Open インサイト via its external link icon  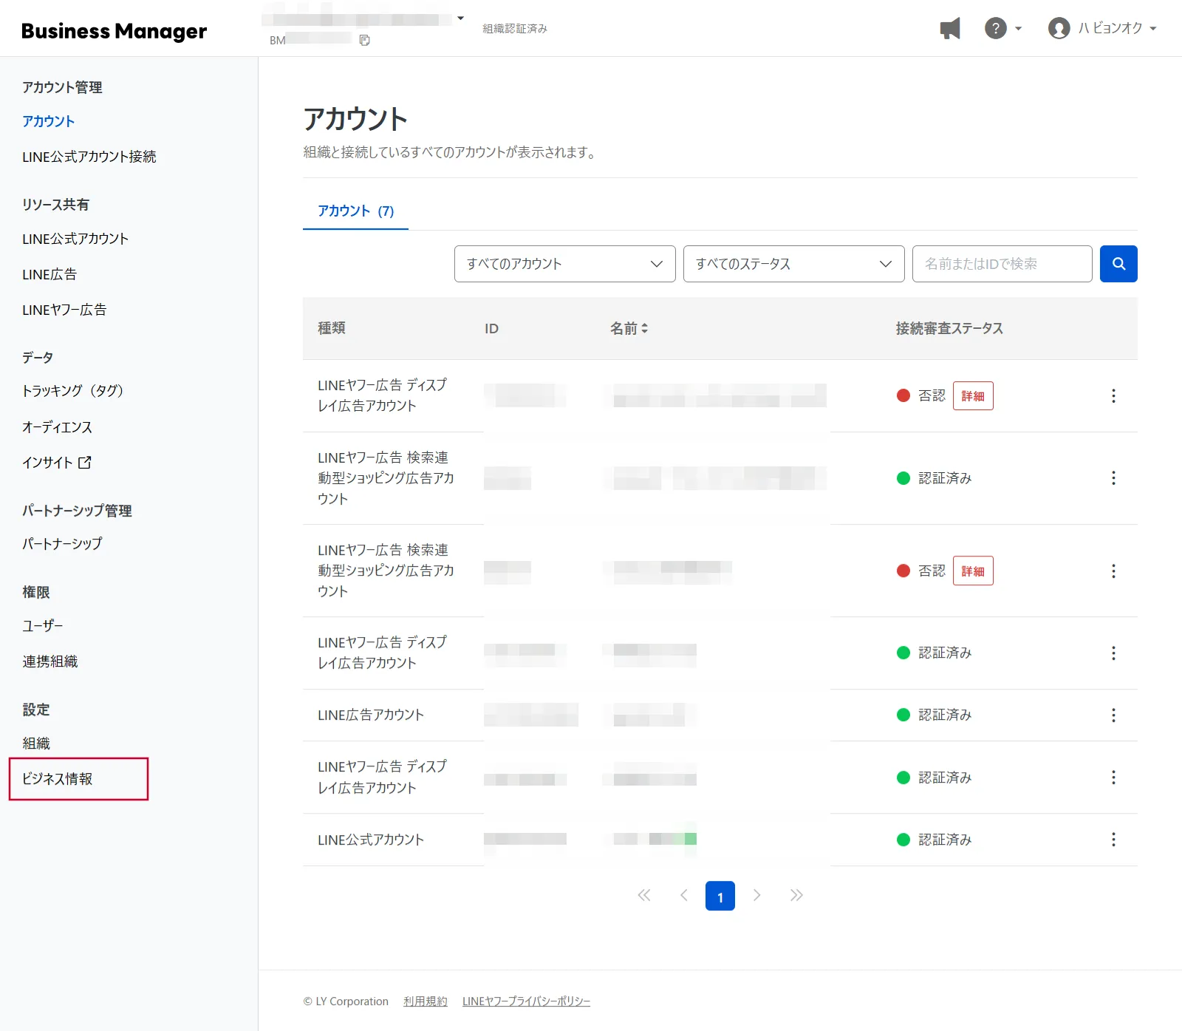86,462
